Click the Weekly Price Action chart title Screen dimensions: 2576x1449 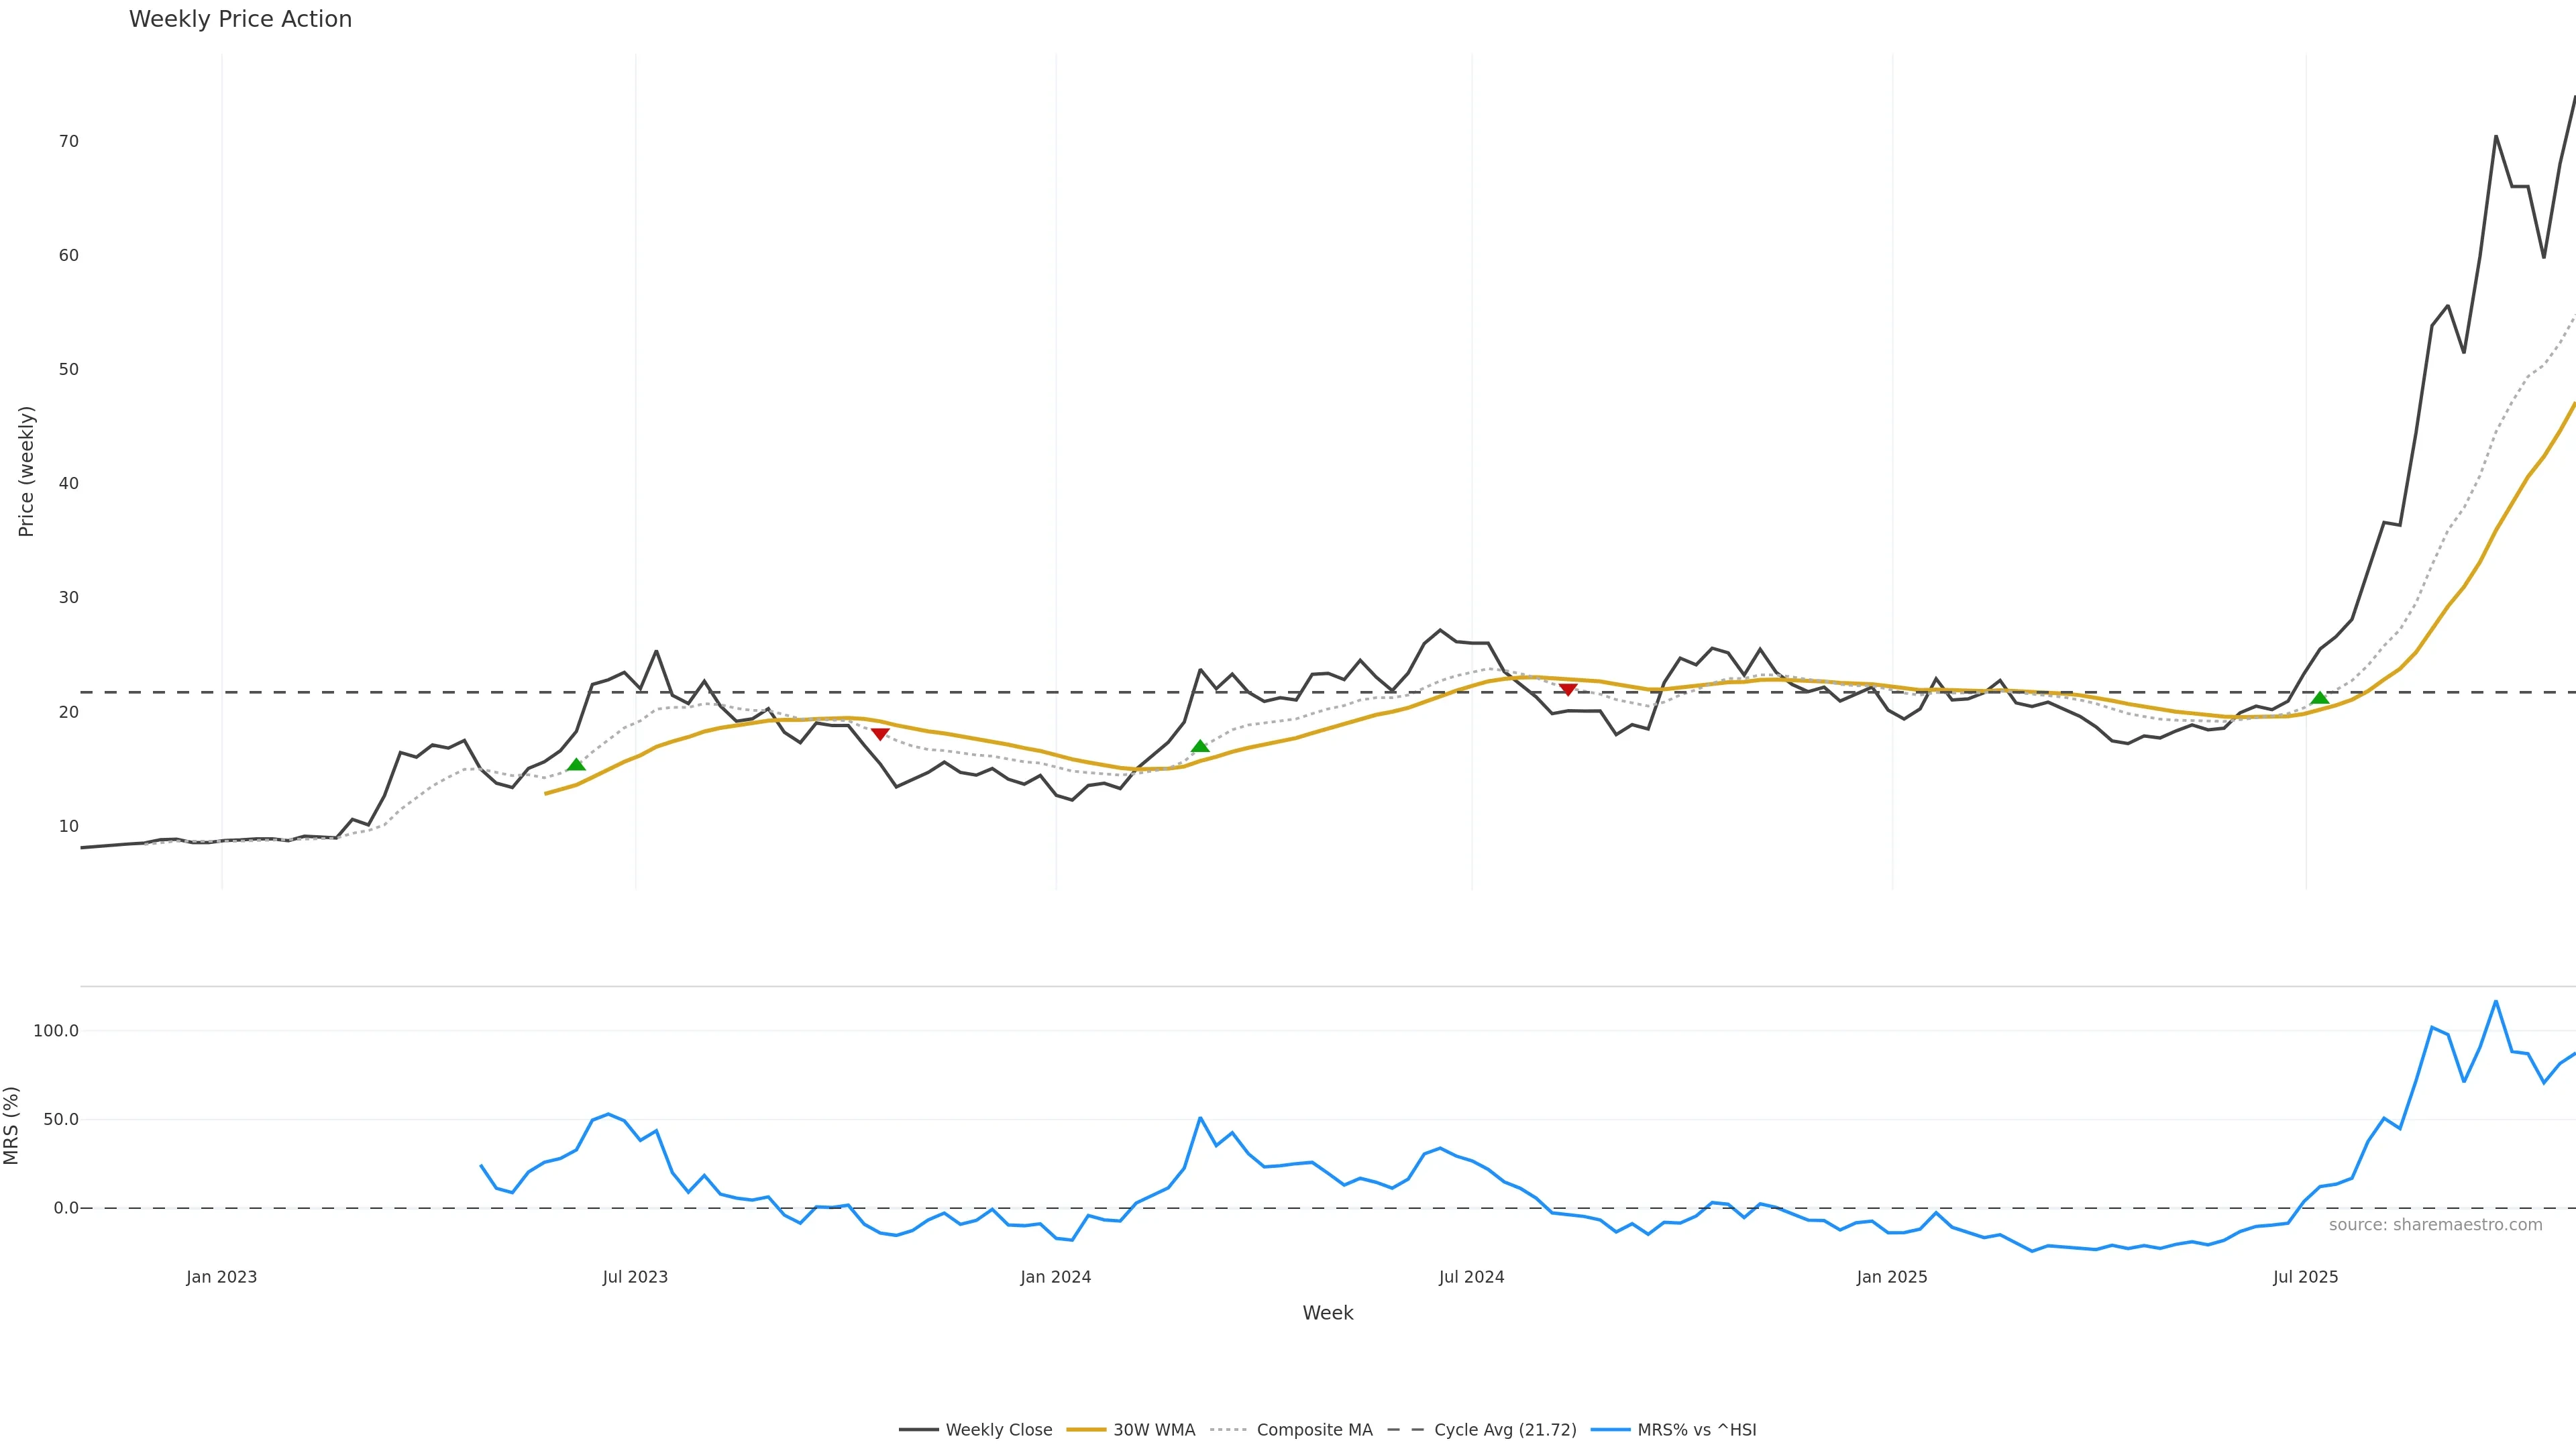(240, 19)
